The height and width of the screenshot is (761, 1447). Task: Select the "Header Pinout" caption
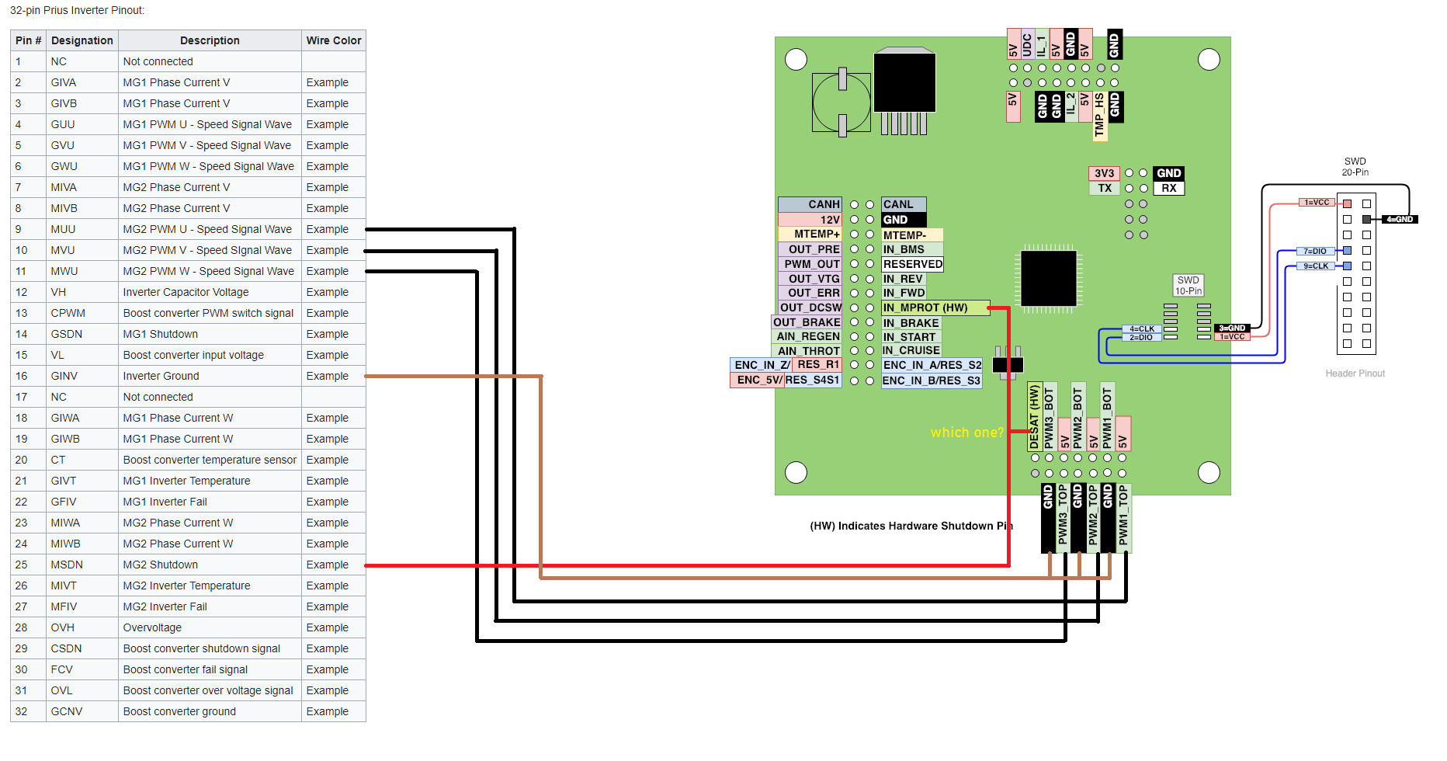(1355, 374)
